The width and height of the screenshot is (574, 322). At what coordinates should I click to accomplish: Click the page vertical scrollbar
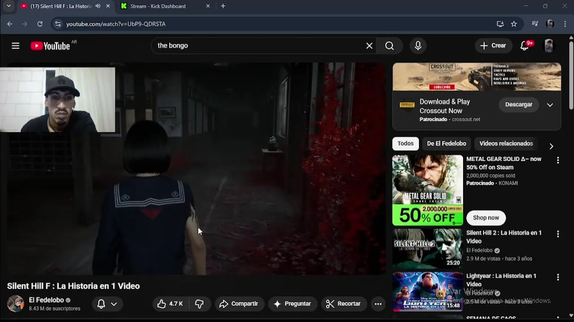click(571, 76)
